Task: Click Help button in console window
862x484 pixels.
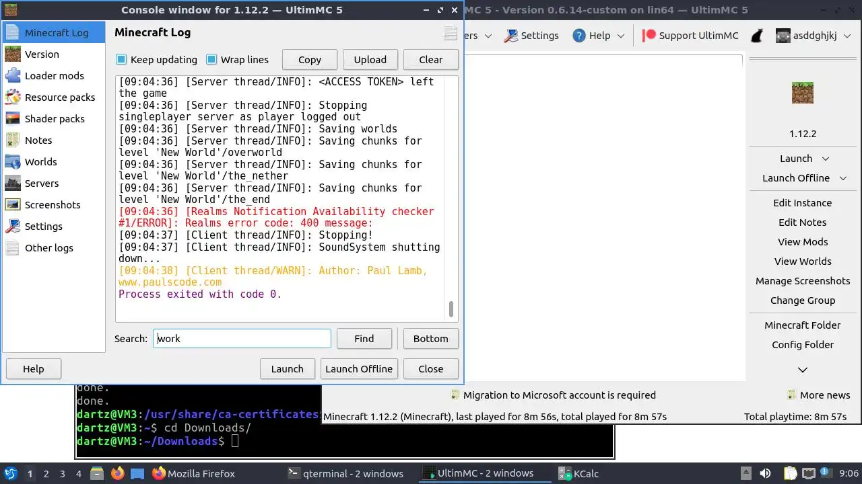Action: coord(34,369)
